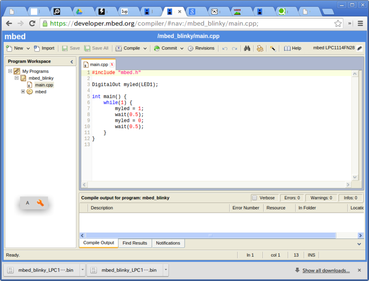Open second download's options arrow
This screenshot has height=281, width=369.
[x=166, y=270]
